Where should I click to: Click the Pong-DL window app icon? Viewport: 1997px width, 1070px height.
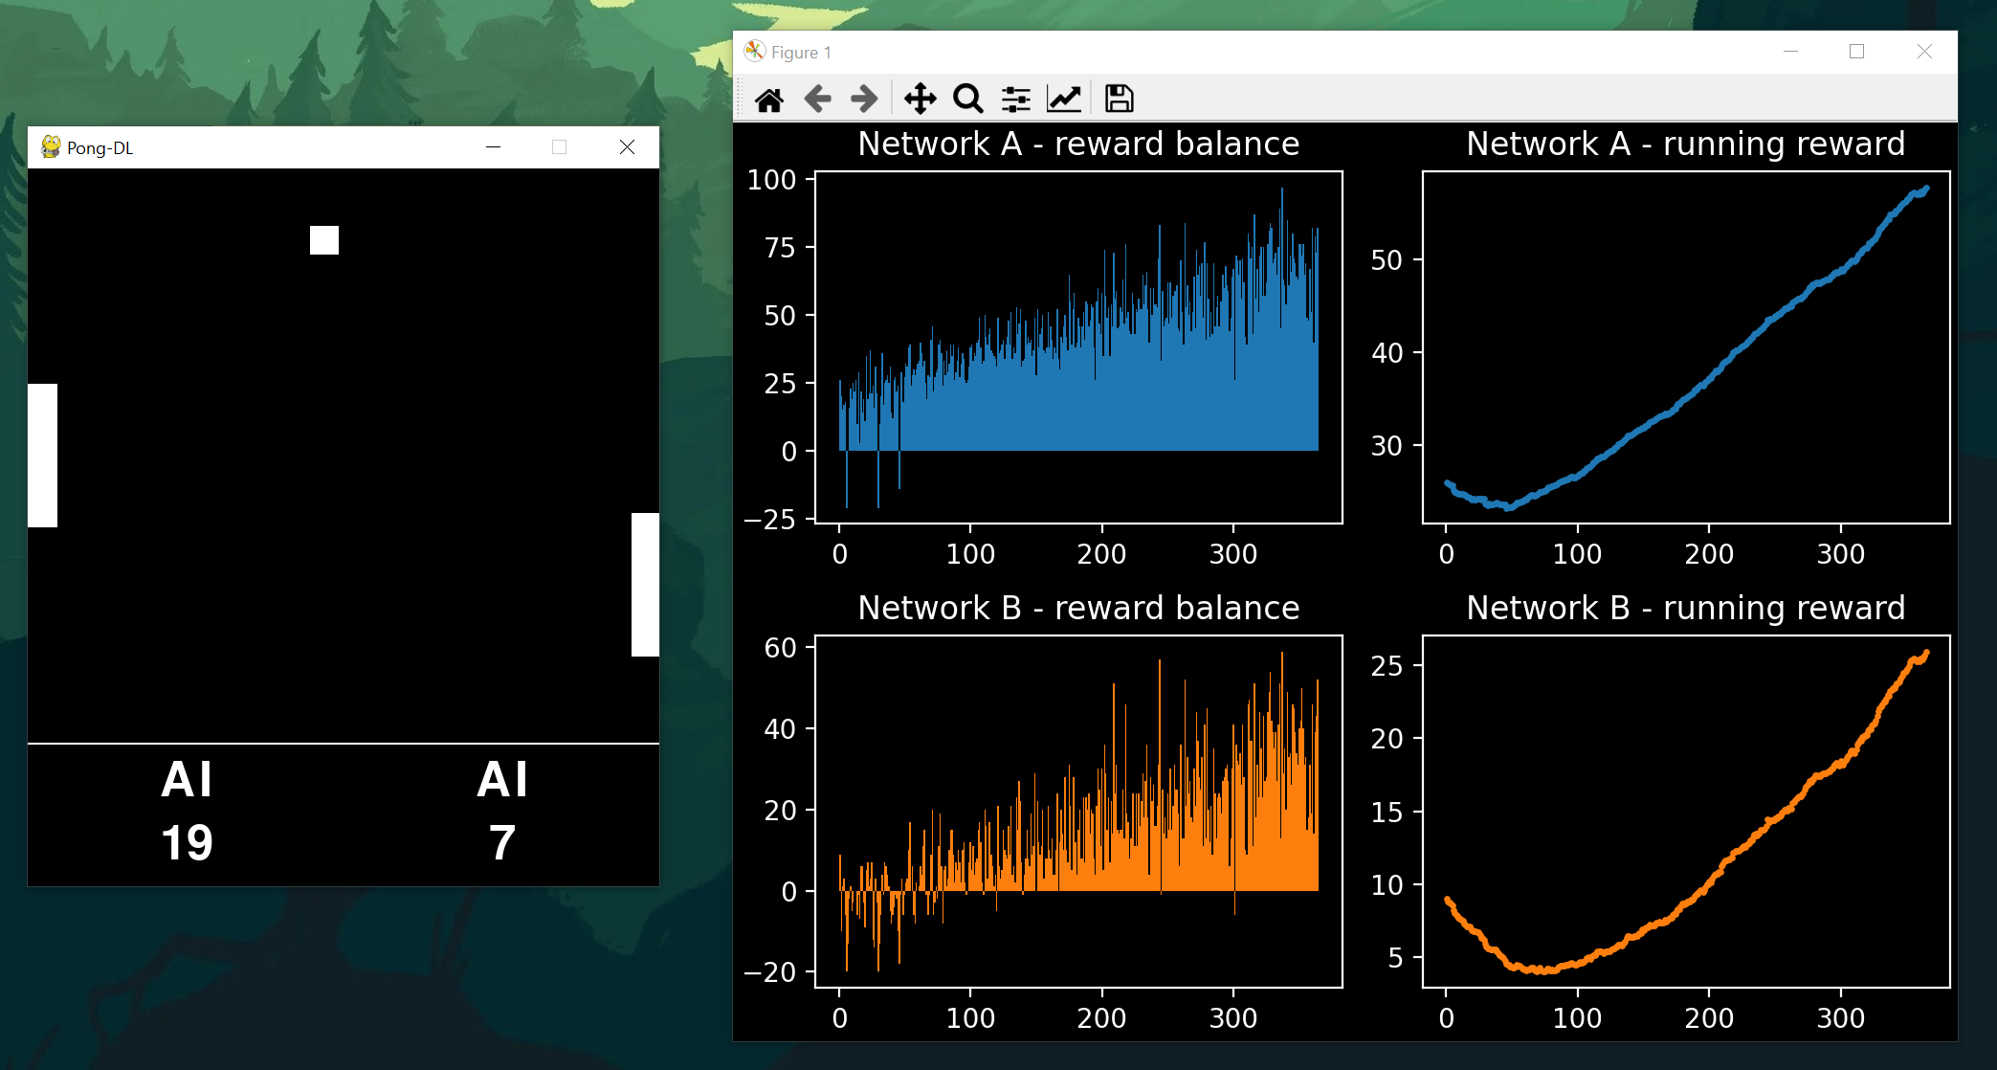pyautogui.click(x=51, y=147)
